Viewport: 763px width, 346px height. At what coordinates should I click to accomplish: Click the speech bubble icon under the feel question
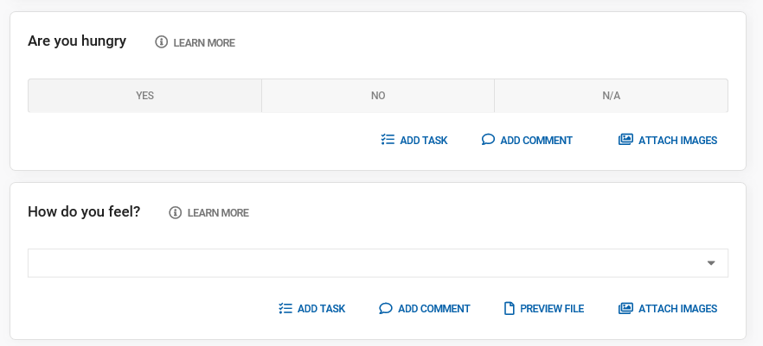[x=386, y=308]
